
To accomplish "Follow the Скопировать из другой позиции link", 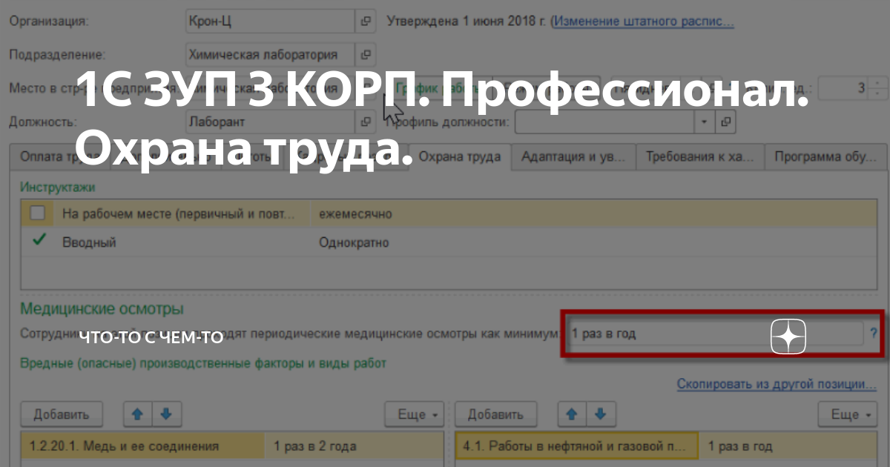I will (777, 384).
